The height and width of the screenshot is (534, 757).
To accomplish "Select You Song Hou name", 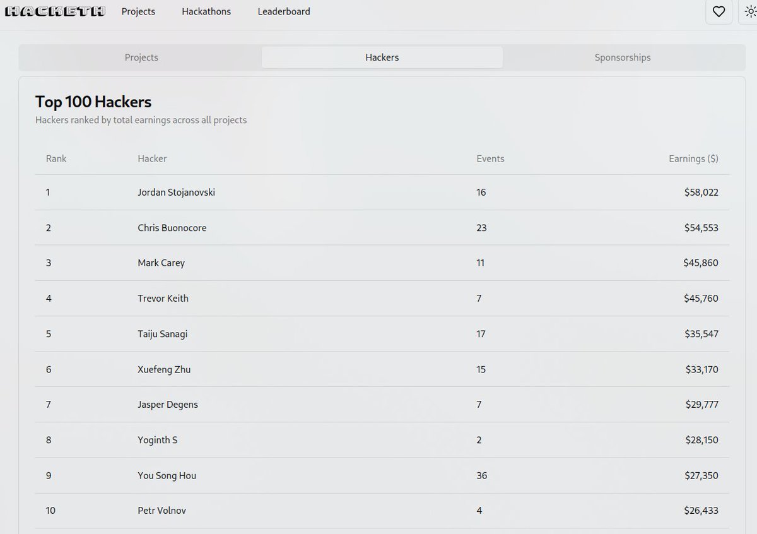I will pyautogui.click(x=167, y=475).
